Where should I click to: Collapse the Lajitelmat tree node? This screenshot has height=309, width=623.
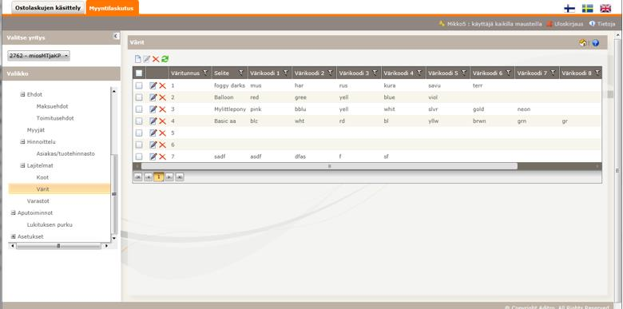[x=22, y=165]
